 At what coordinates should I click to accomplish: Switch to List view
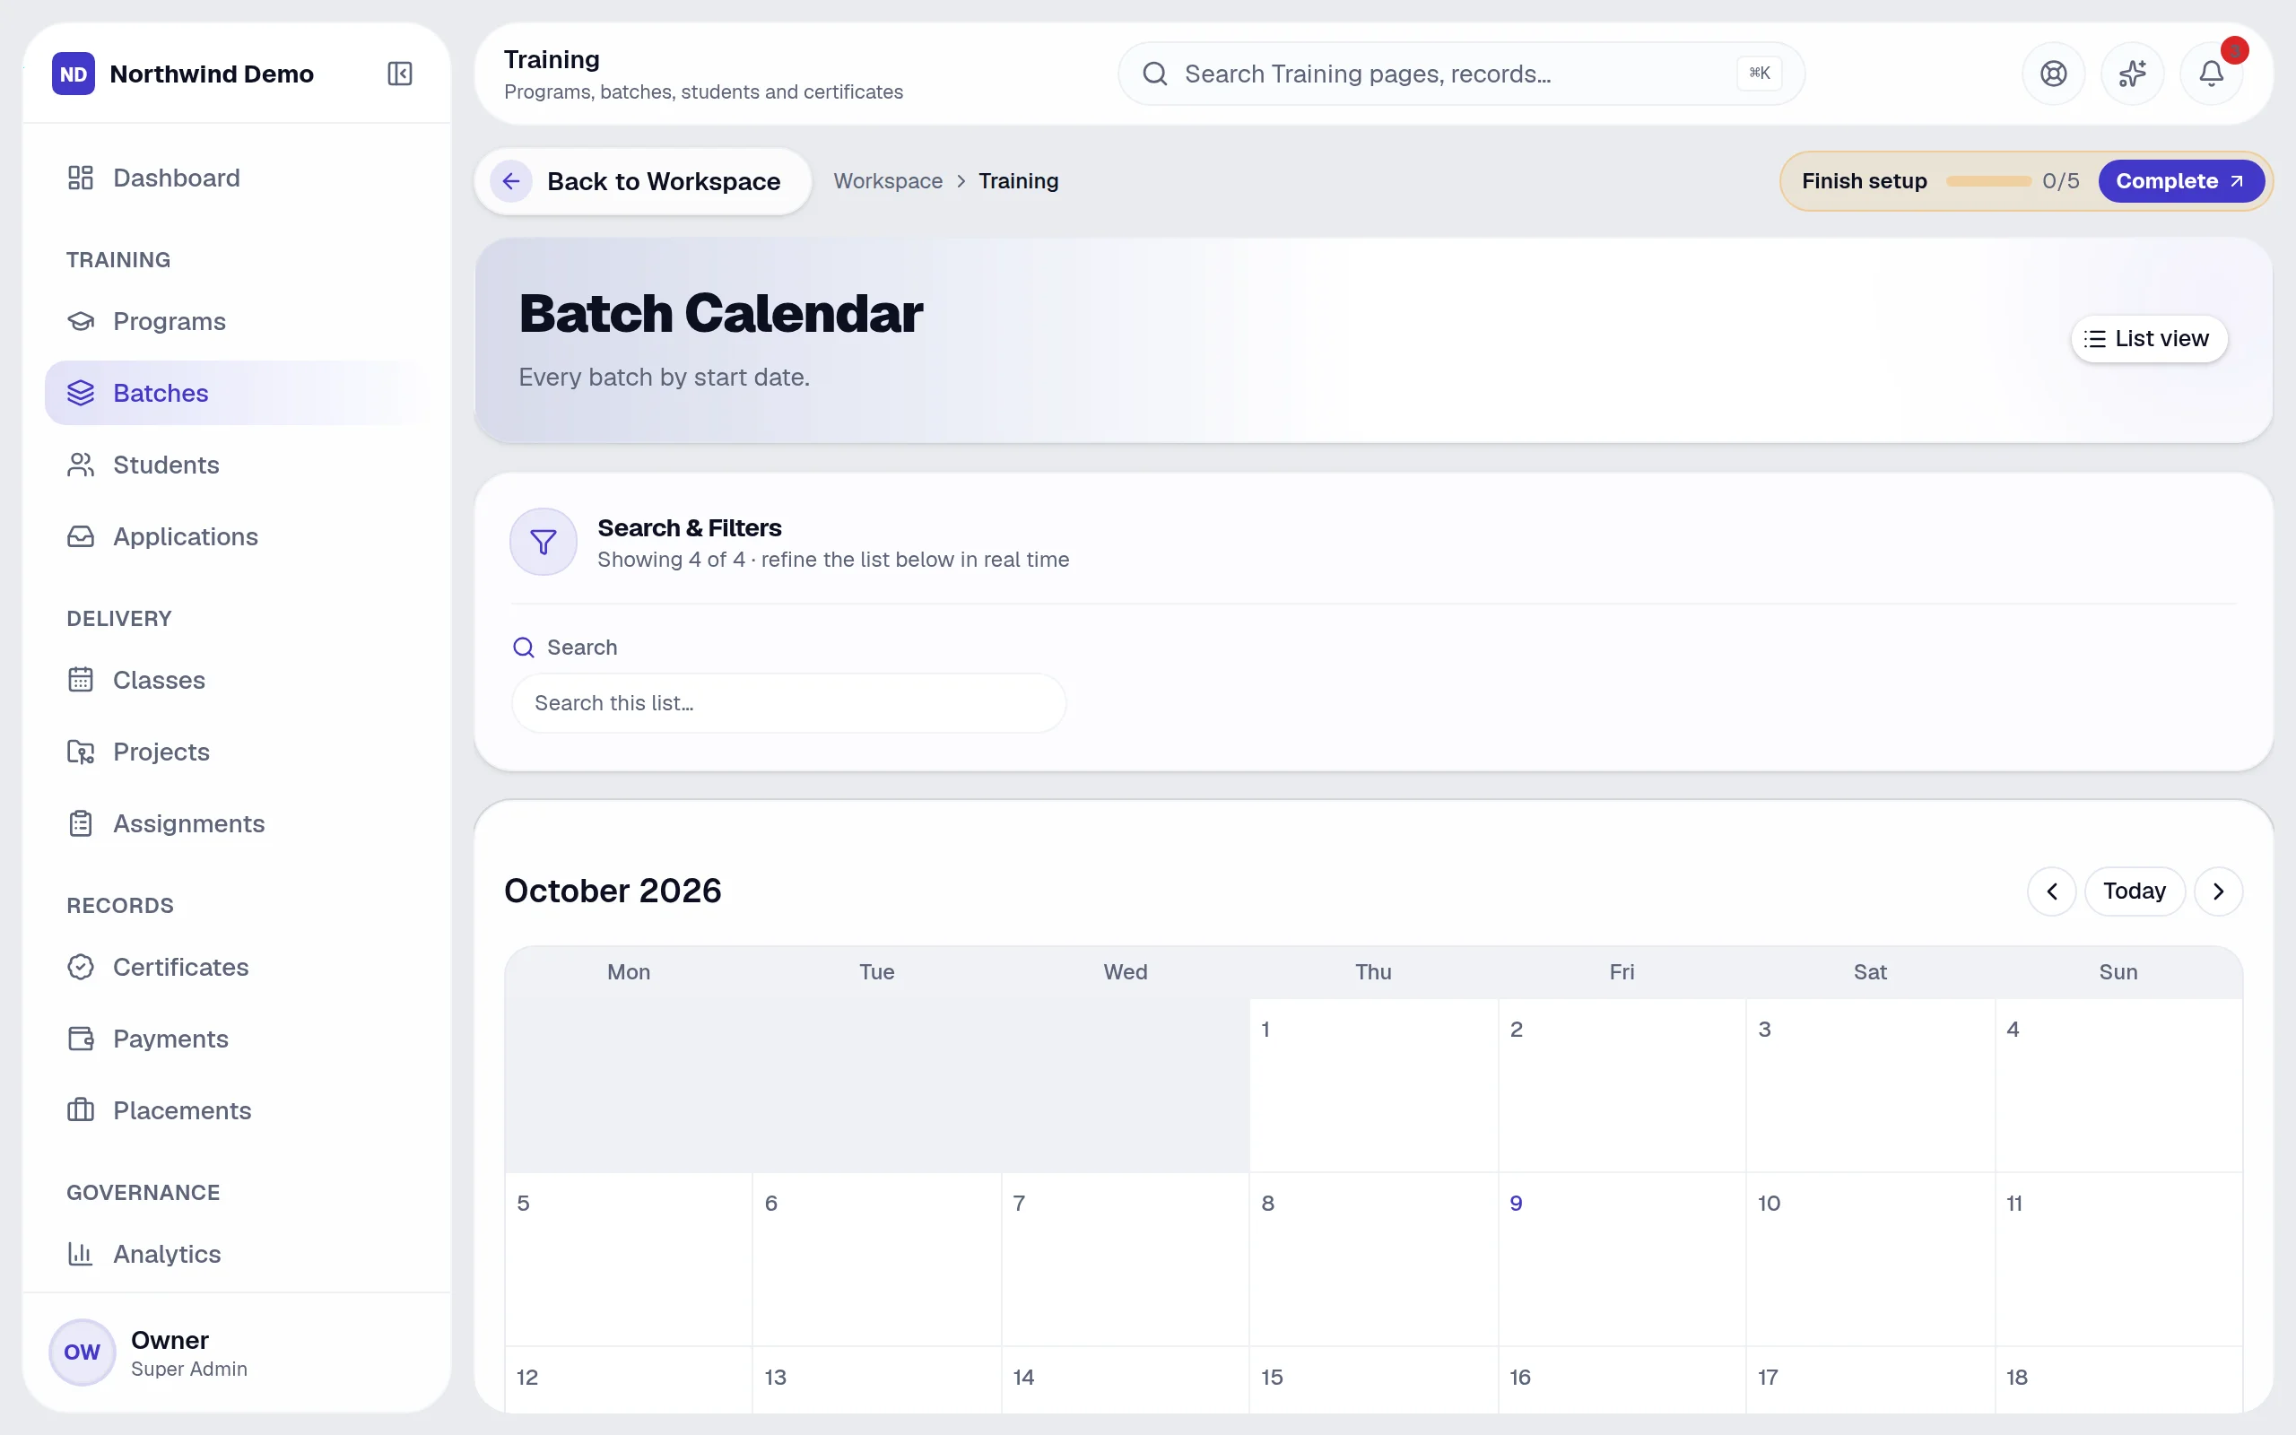click(2148, 339)
